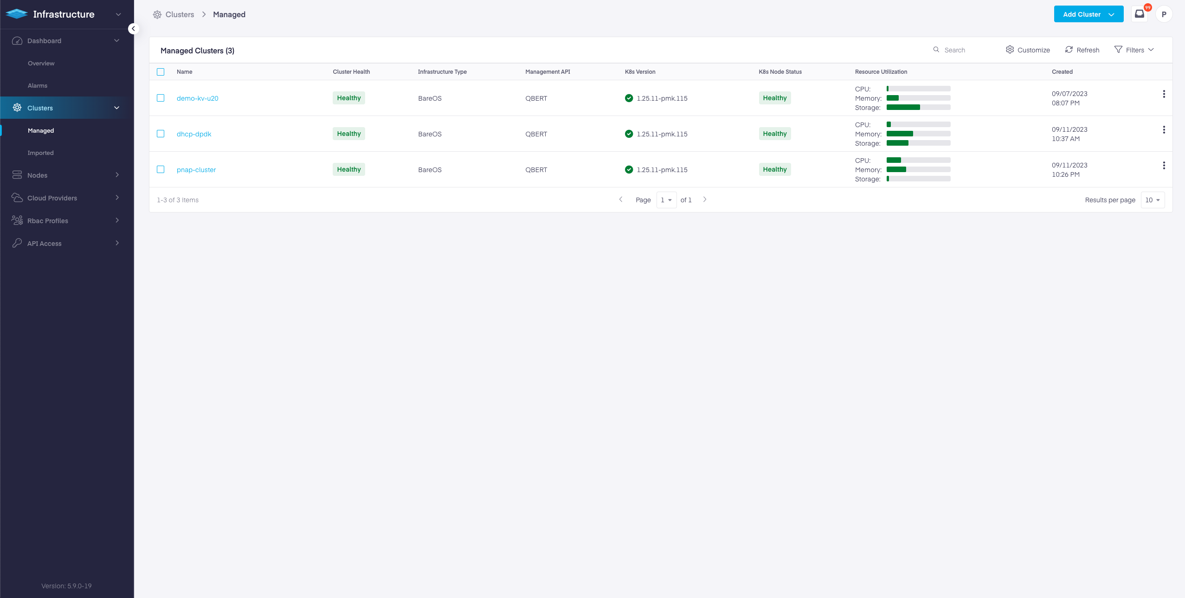Viewport: 1185px width, 598px height.
Task: Expand the Results per page dropdown
Action: tap(1153, 200)
